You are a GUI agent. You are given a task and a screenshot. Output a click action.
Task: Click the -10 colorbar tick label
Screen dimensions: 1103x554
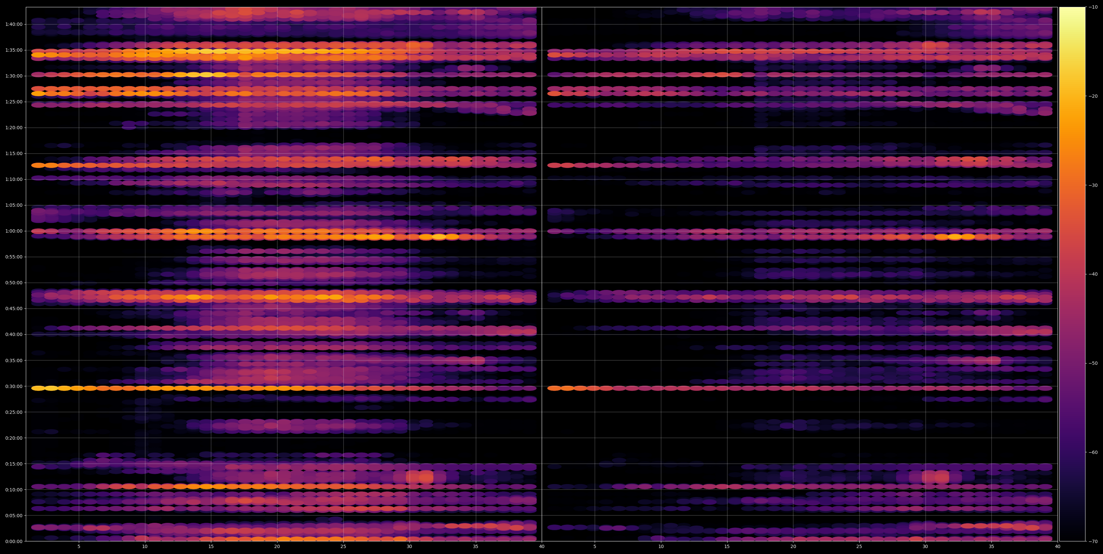click(x=1093, y=7)
